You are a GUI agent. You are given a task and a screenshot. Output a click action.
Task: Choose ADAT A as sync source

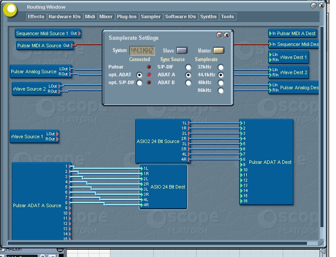pyautogui.click(x=188, y=75)
